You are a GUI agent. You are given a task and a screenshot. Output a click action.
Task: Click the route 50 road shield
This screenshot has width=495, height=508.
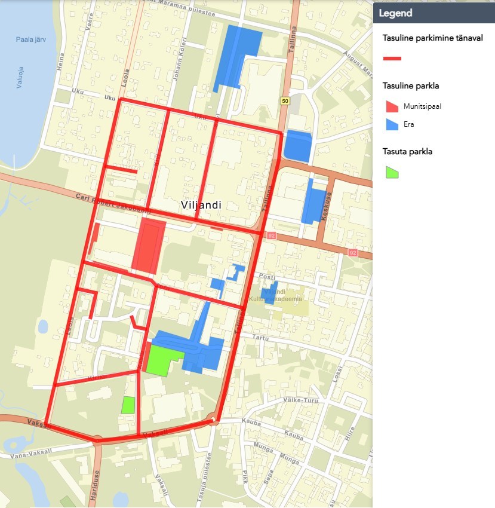click(285, 101)
